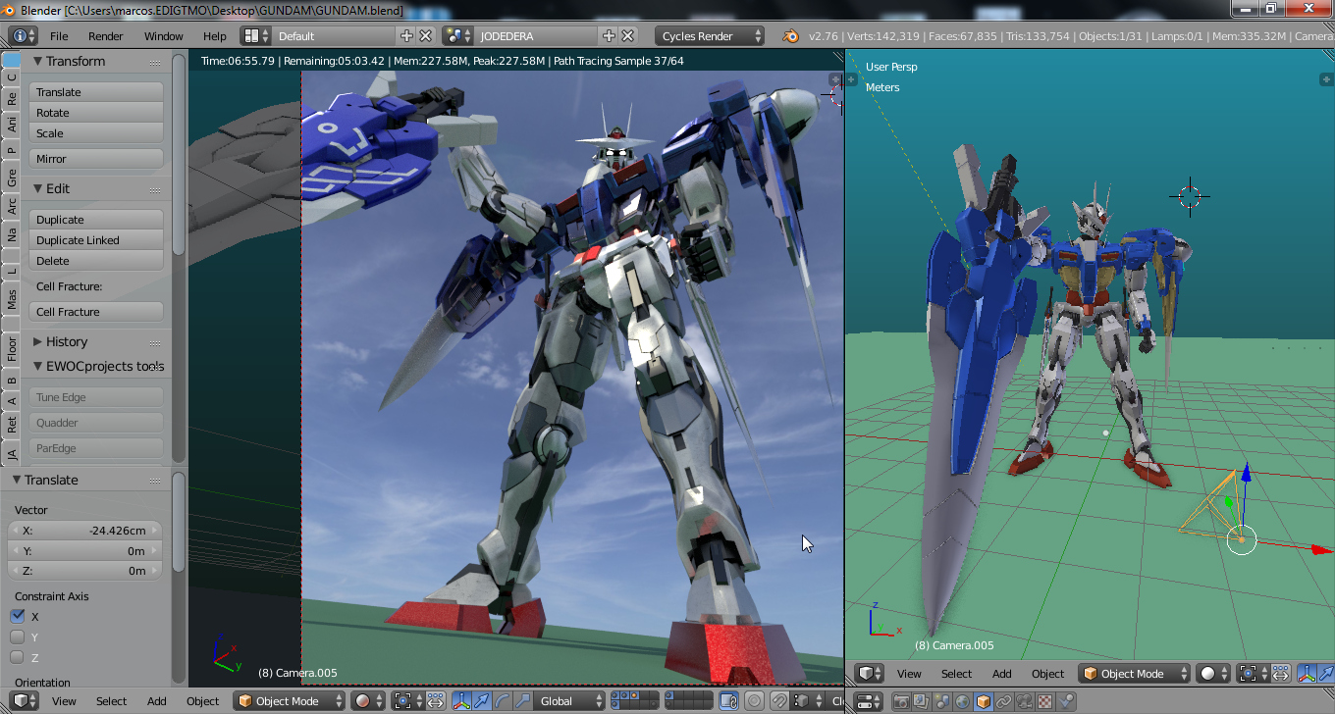Open the Scene properties tab

[x=944, y=701]
